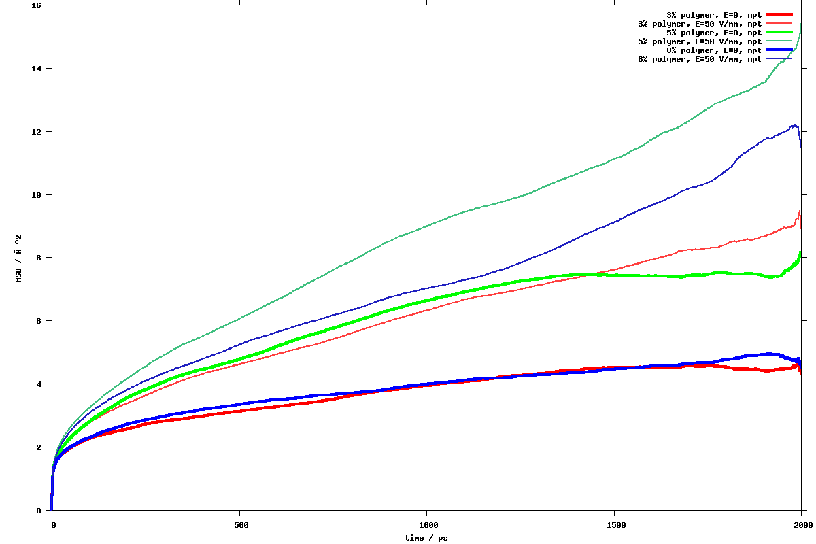This screenshot has height=544, width=816.
Task: Select the x-axis tick label 2000
Action: pyautogui.click(x=802, y=525)
